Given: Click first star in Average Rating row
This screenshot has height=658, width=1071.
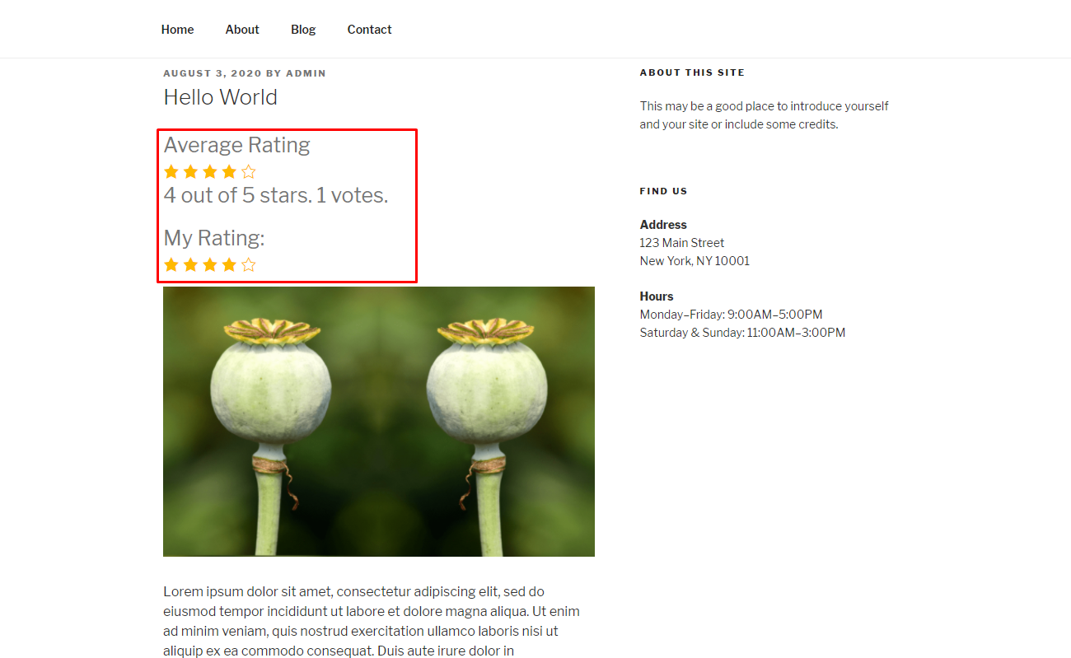Looking at the screenshot, I should [171, 172].
